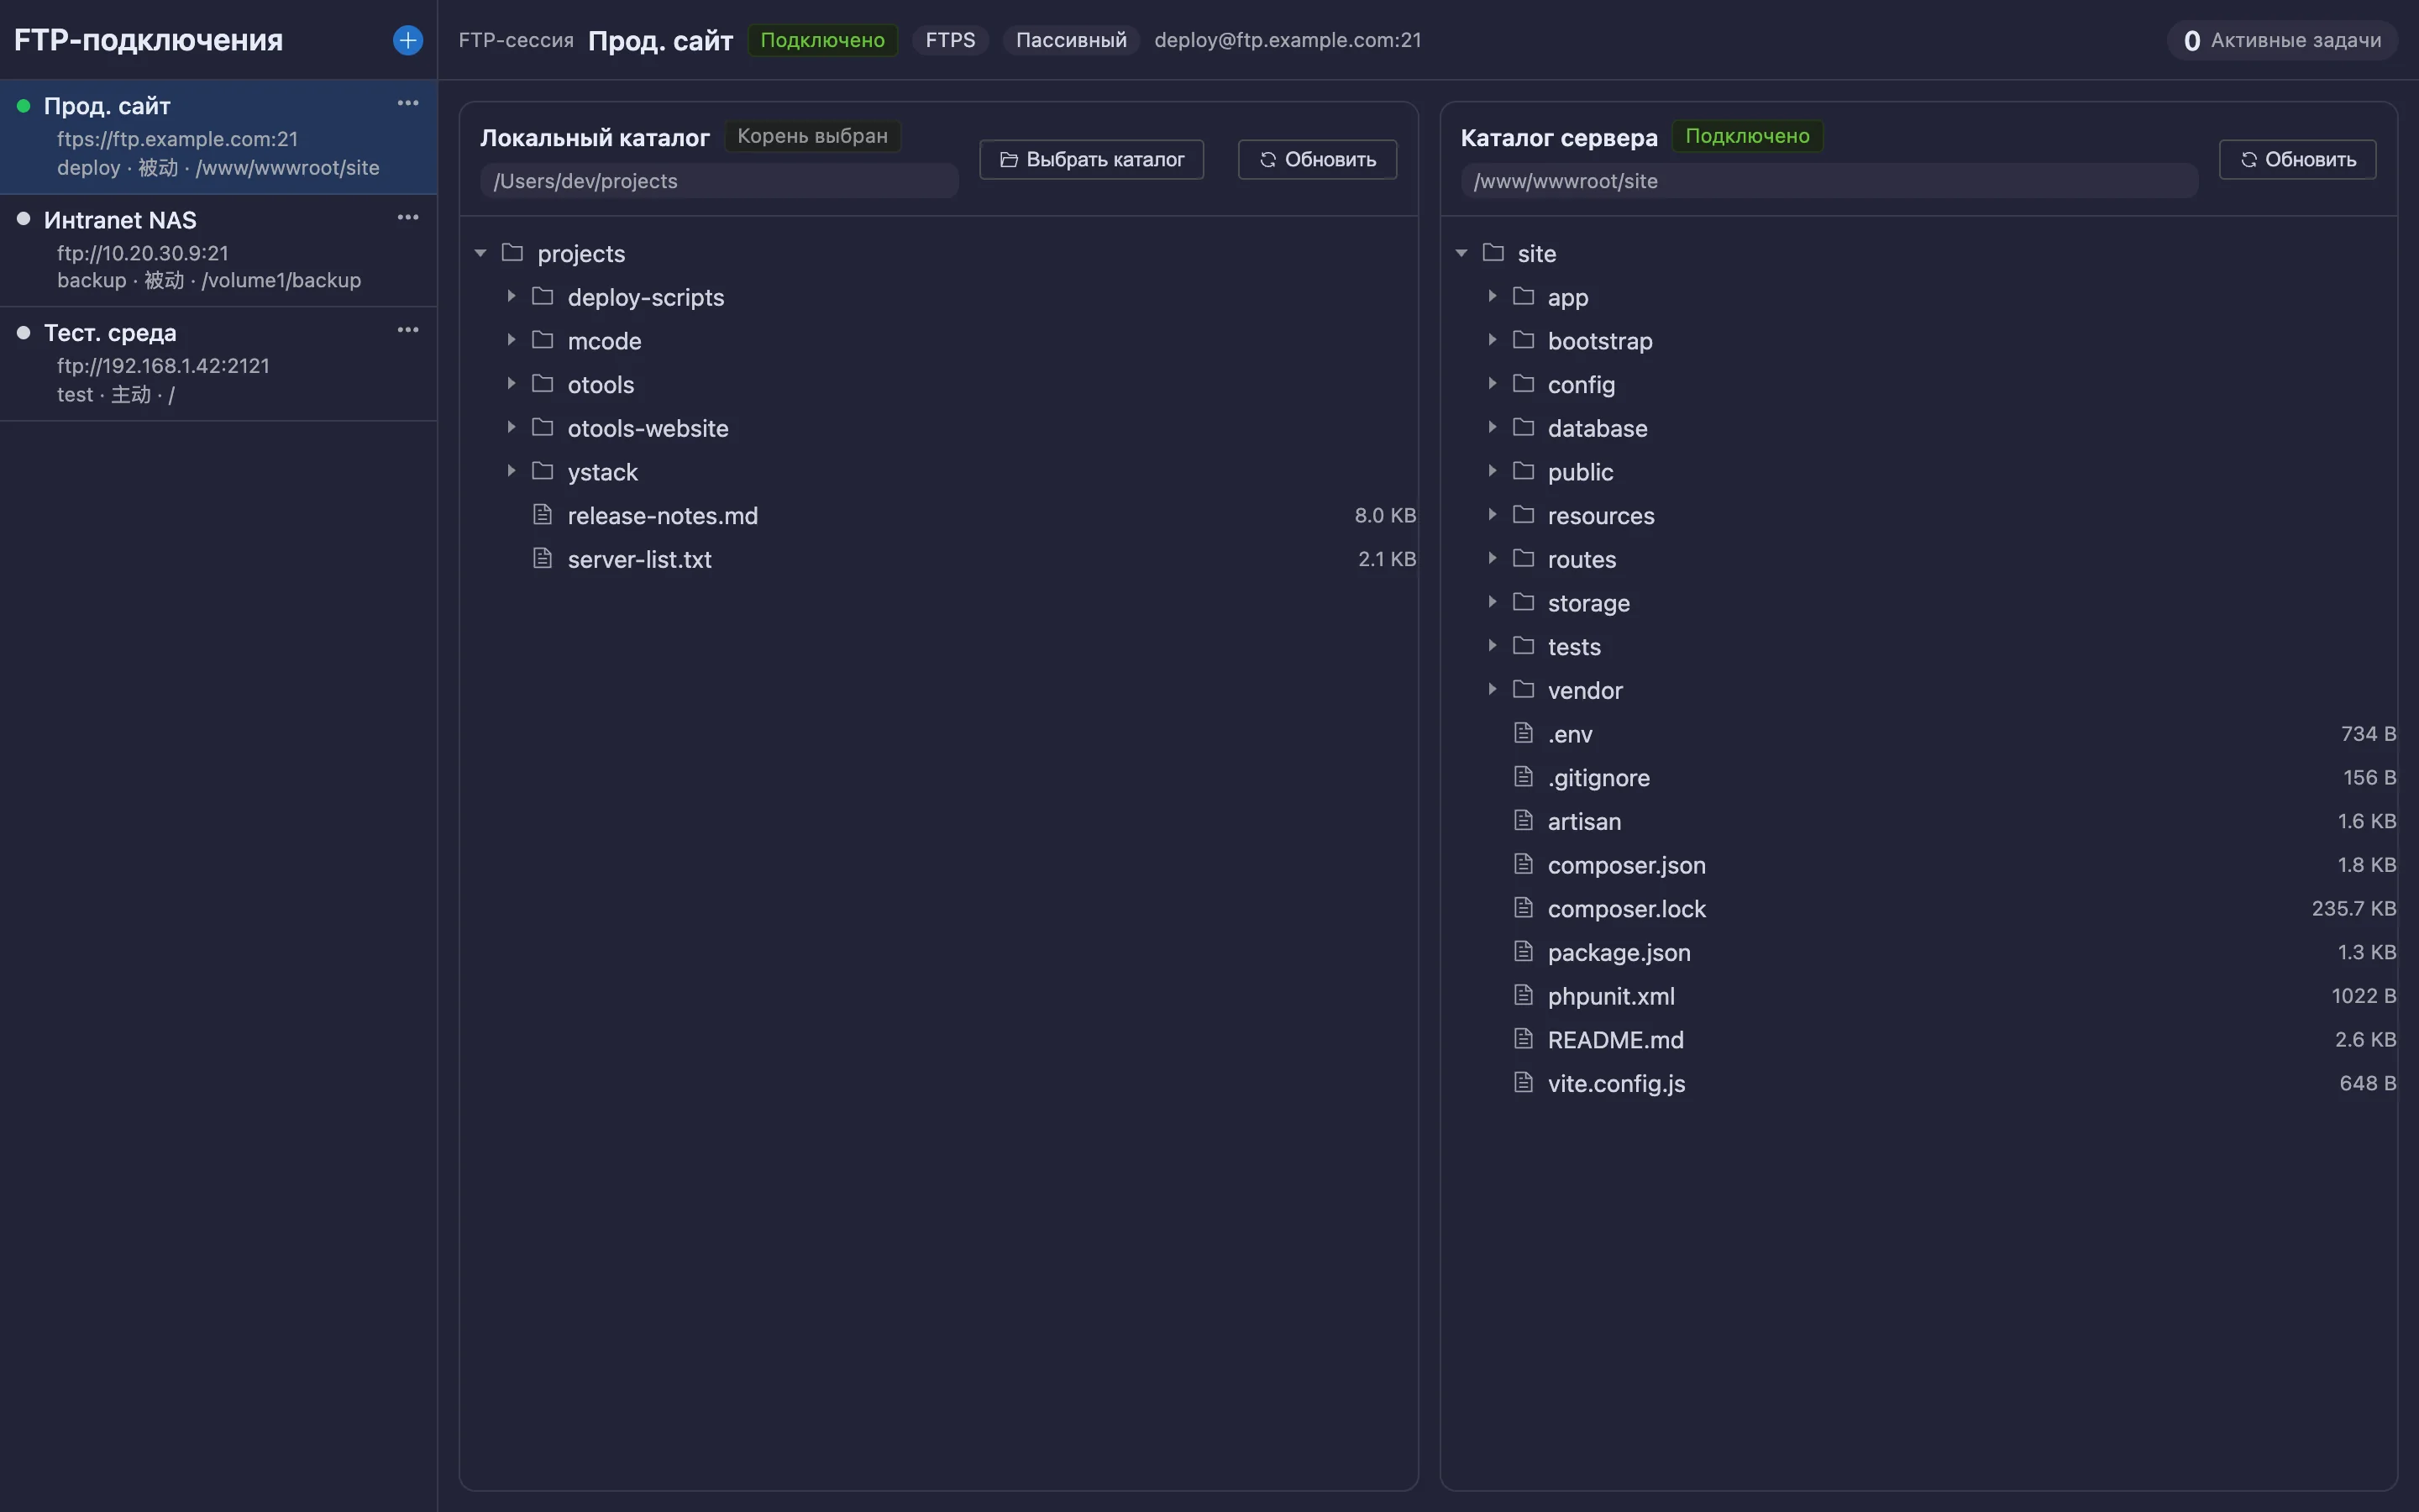The image size is (2419, 1512).
Task: Click the release-notes.md file icon
Action: [543, 515]
